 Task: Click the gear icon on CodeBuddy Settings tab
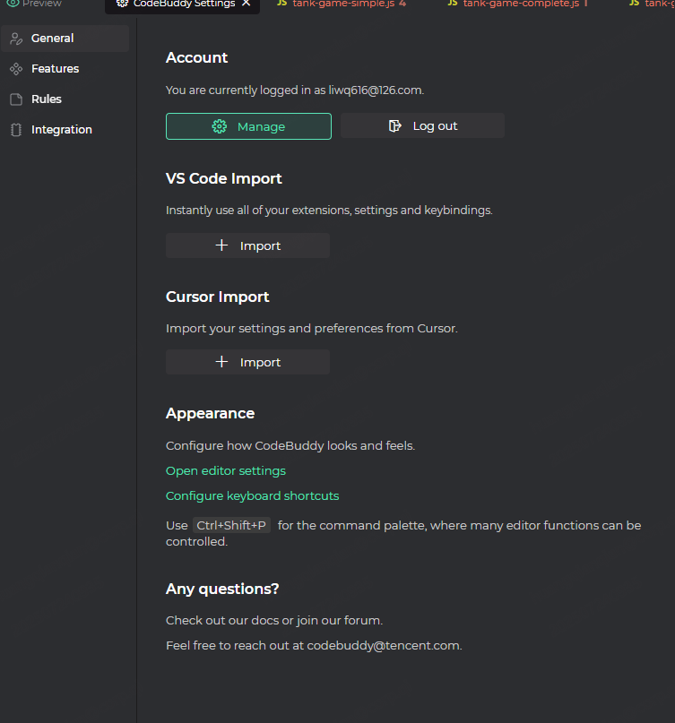point(122,4)
